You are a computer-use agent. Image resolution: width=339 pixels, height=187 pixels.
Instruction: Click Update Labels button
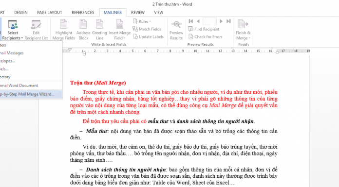148,36
